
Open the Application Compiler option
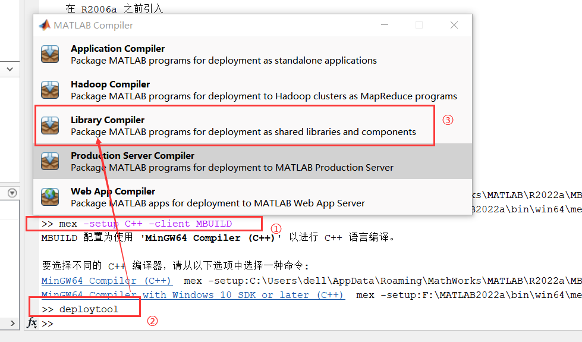pos(253,54)
